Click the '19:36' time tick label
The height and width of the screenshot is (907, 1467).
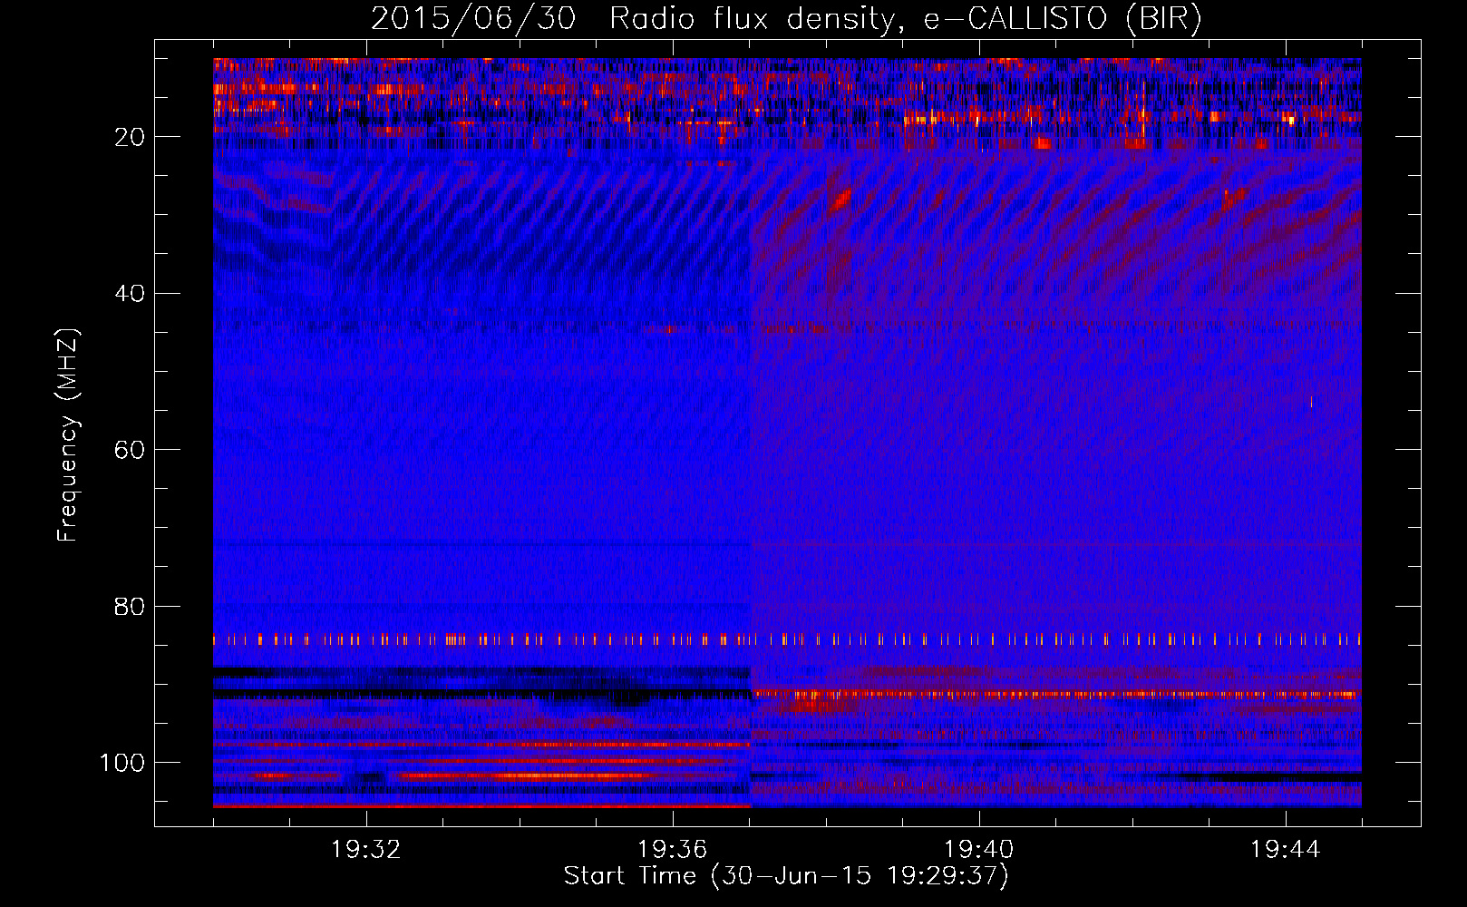(673, 850)
